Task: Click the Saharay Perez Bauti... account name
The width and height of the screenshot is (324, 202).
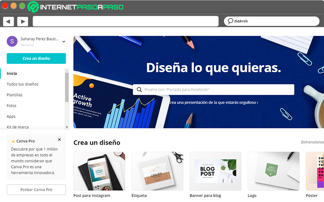Action: (39, 39)
